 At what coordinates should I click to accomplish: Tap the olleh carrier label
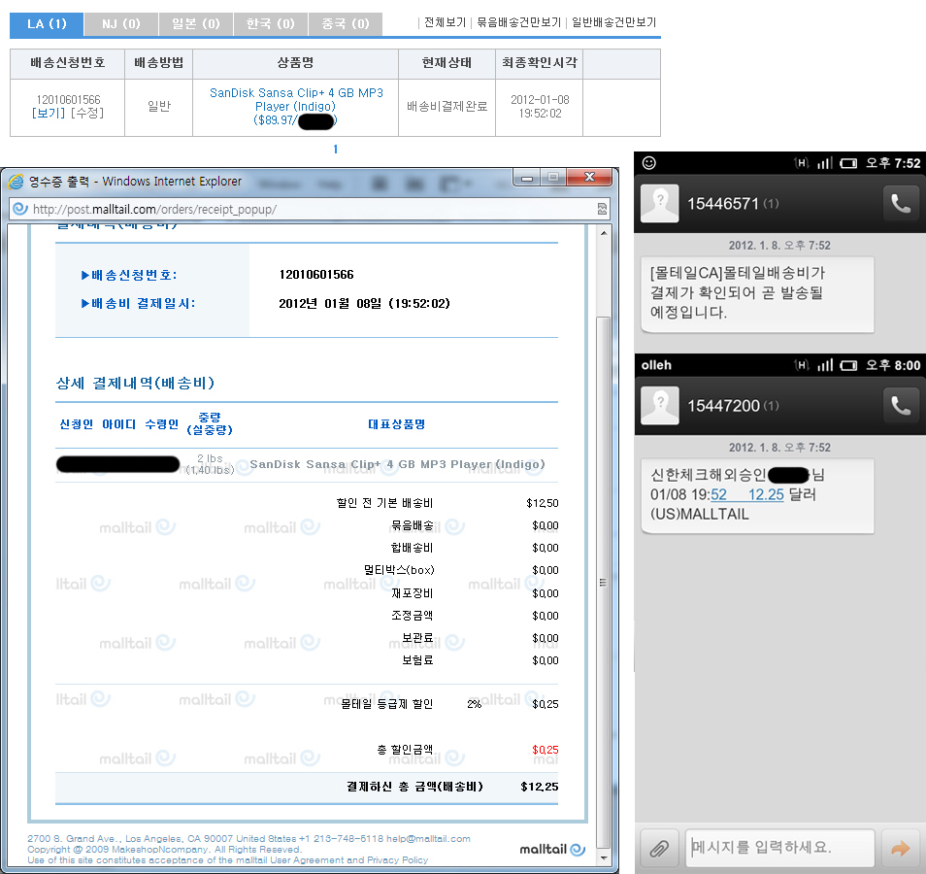click(x=656, y=365)
